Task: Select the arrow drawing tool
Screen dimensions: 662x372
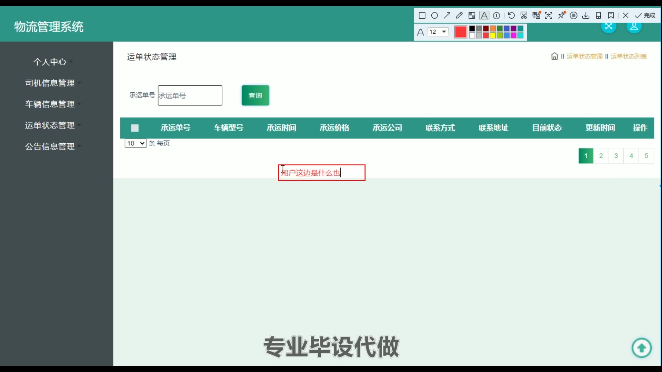Action: coord(447,15)
